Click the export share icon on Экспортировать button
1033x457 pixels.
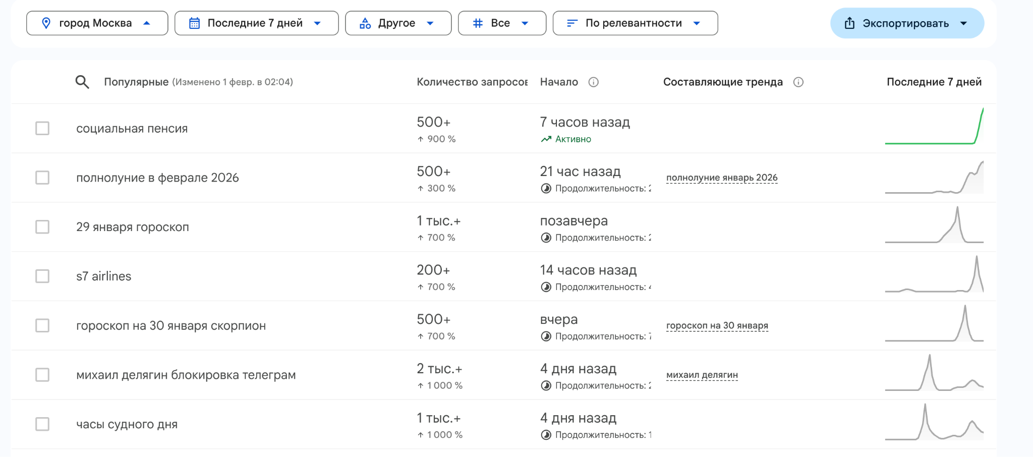point(850,23)
